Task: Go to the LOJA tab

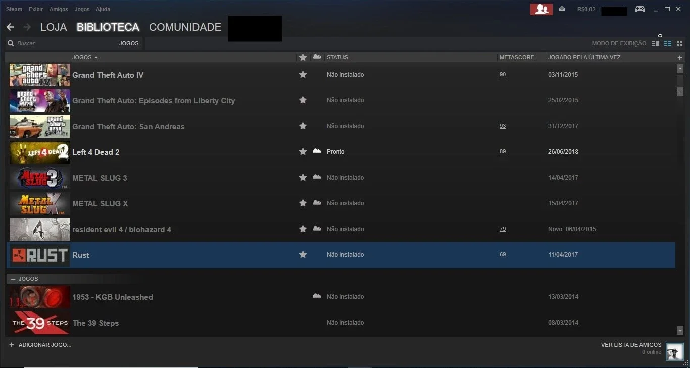Action: coord(54,27)
